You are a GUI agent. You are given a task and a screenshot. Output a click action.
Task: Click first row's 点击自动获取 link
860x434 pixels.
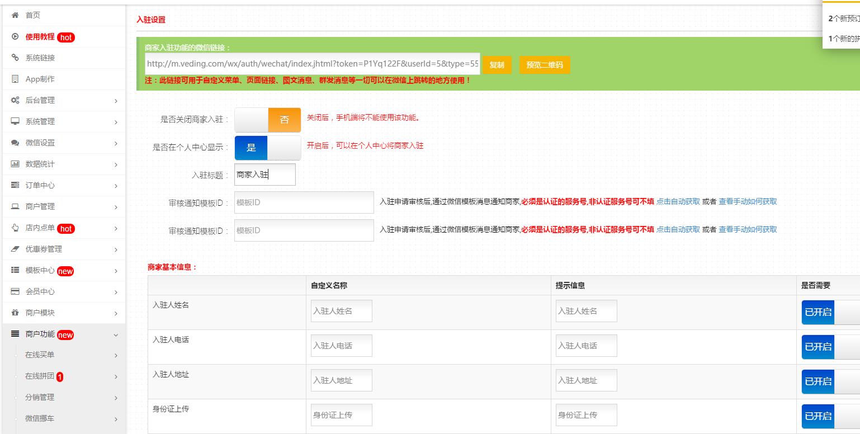[678, 201]
